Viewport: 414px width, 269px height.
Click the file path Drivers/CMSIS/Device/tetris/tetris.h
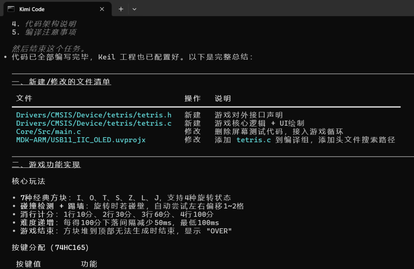click(94, 115)
